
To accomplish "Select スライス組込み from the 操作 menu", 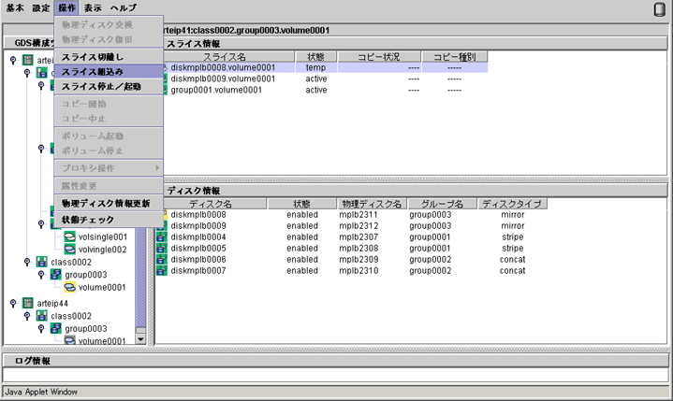I will (92, 72).
